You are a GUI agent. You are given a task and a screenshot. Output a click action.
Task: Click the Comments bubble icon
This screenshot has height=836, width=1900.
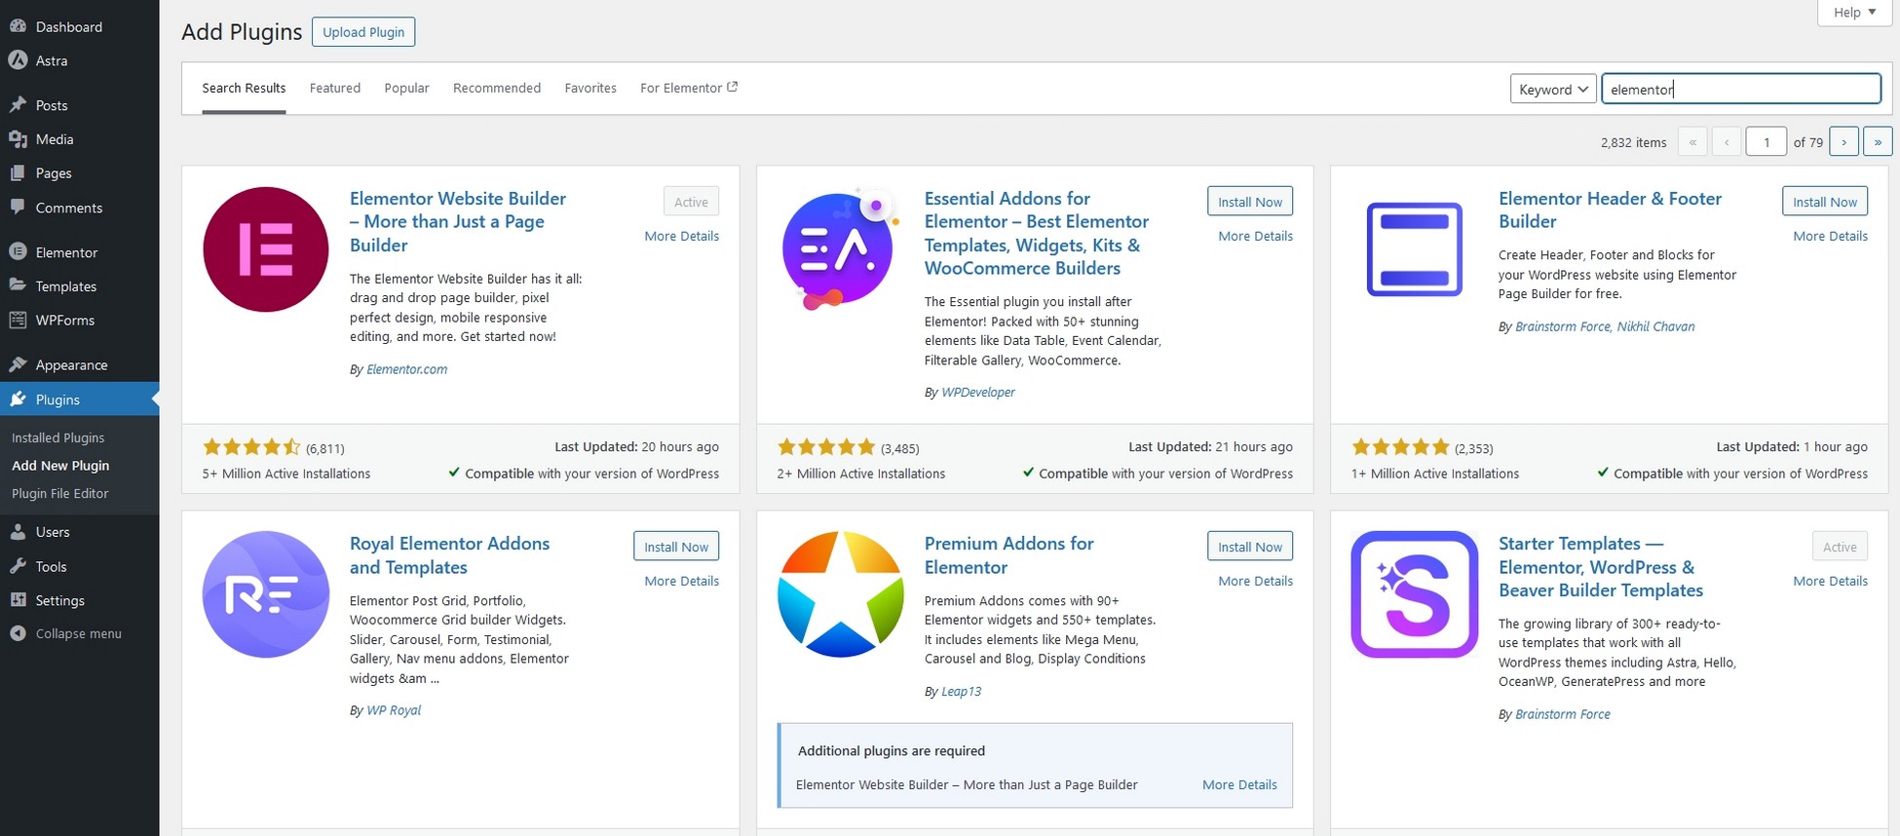click(x=18, y=208)
